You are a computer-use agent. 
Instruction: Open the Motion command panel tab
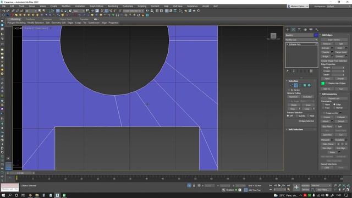305,30
